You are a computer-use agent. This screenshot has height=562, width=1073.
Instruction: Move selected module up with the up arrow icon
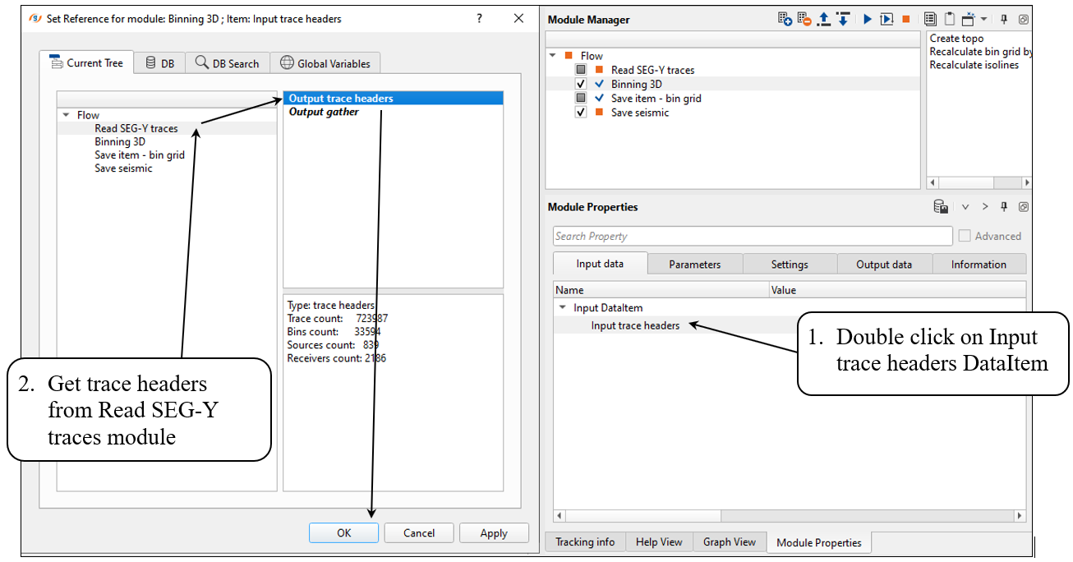coord(824,20)
